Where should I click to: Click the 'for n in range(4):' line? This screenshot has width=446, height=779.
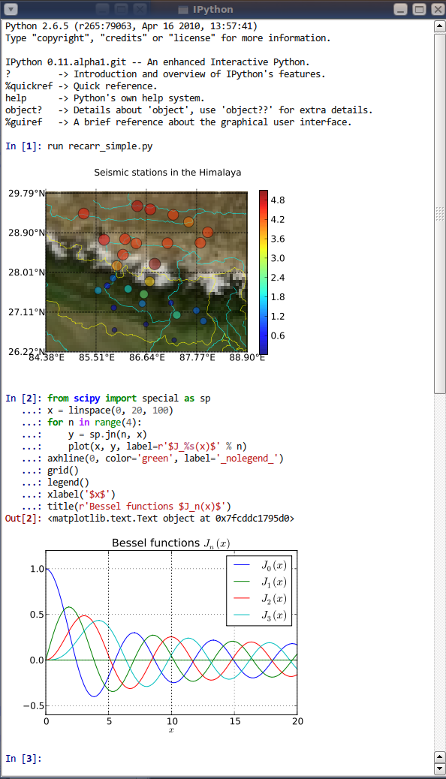click(x=95, y=423)
